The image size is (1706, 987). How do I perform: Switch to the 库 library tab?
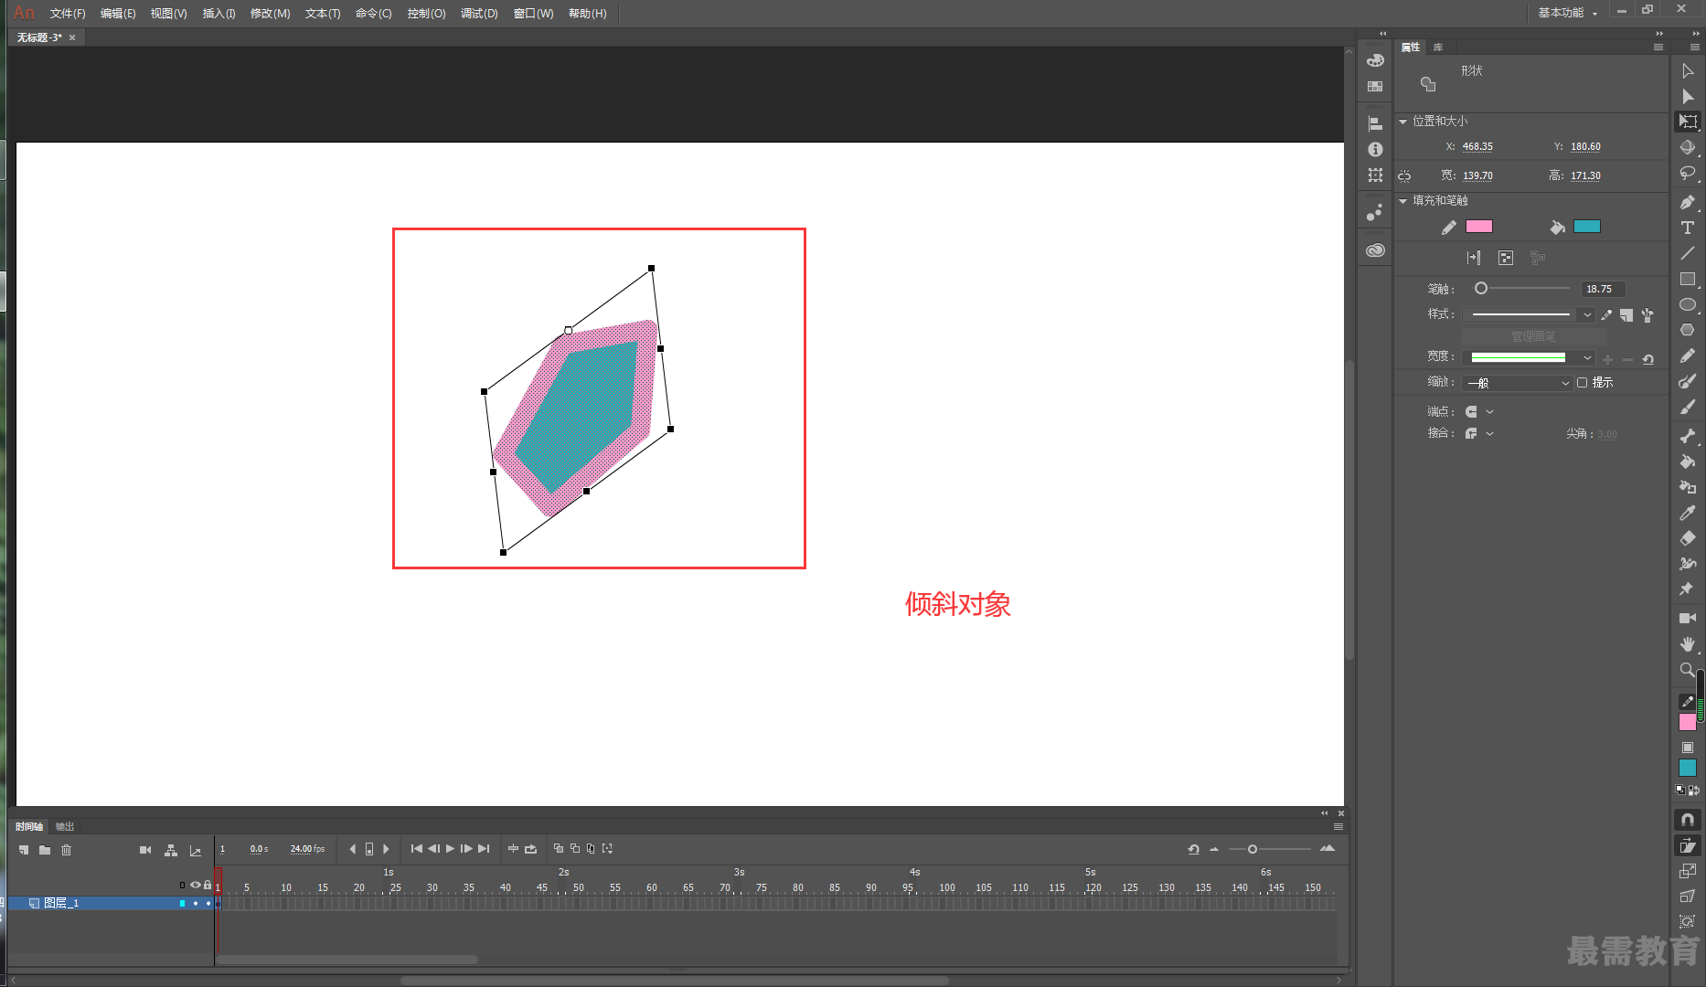point(1438,48)
